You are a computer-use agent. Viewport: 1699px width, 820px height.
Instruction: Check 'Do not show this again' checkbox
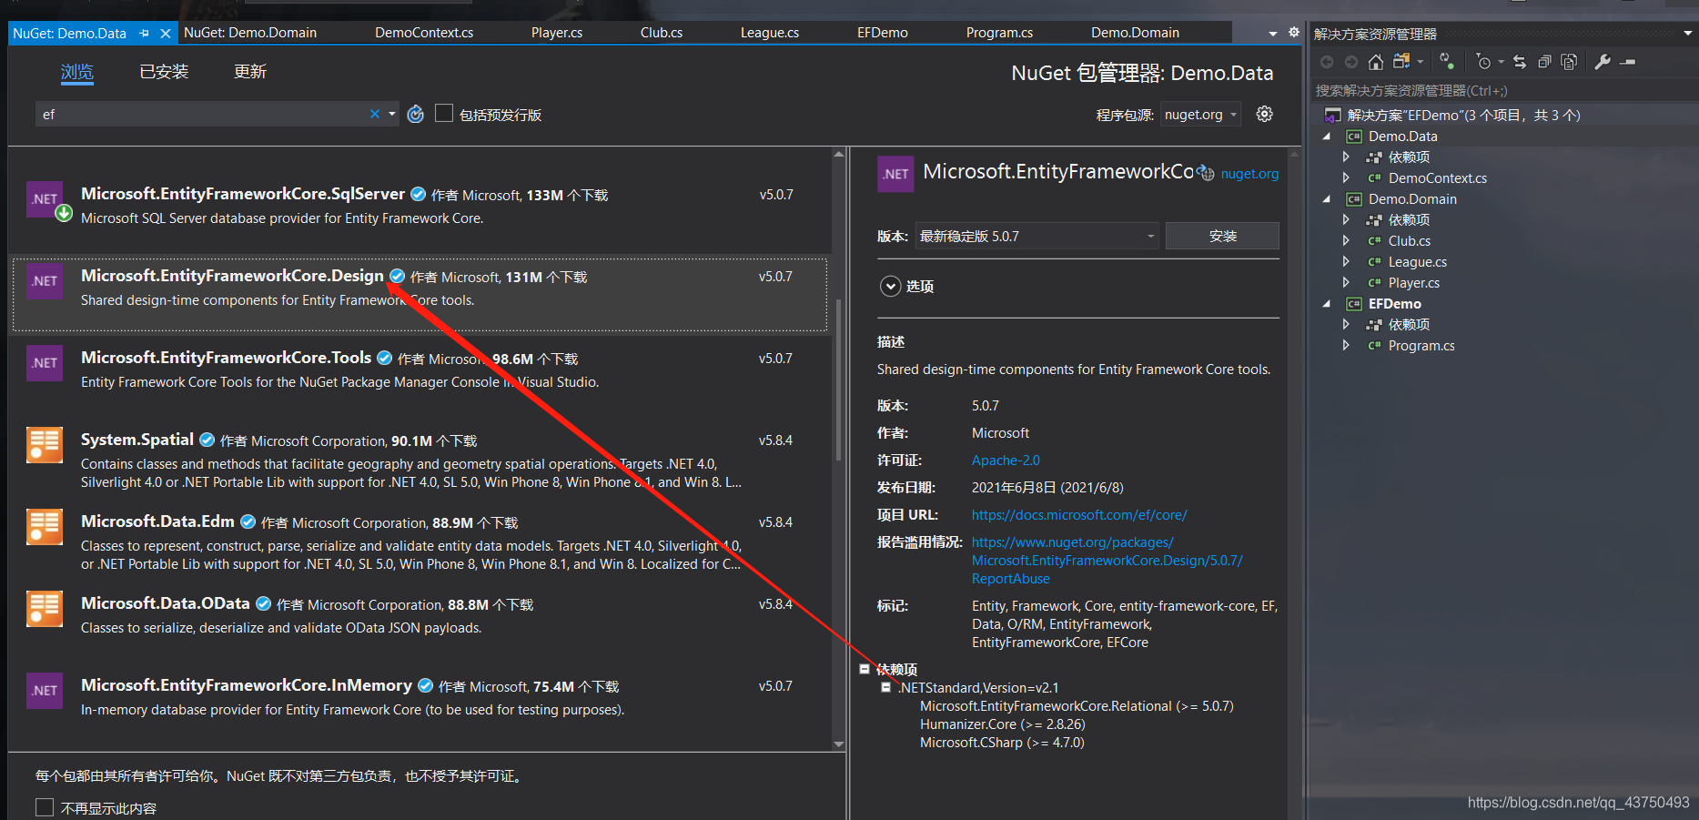pos(45,807)
